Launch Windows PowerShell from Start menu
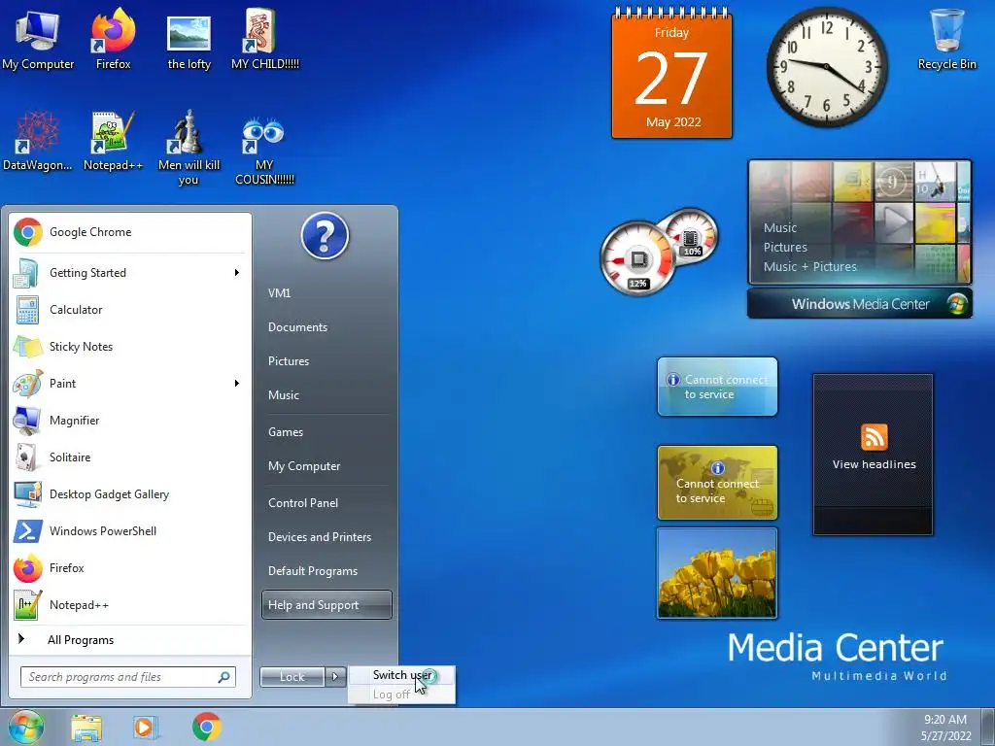 [x=129, y=531]
